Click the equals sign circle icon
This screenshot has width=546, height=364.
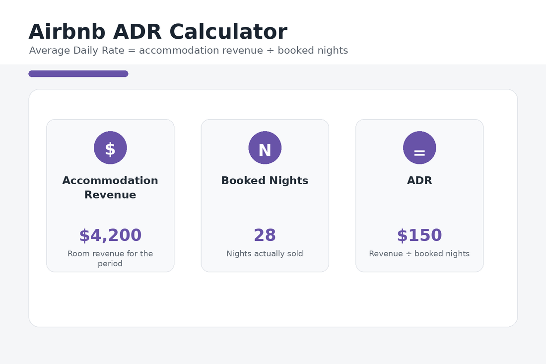(x=419, y=147)
